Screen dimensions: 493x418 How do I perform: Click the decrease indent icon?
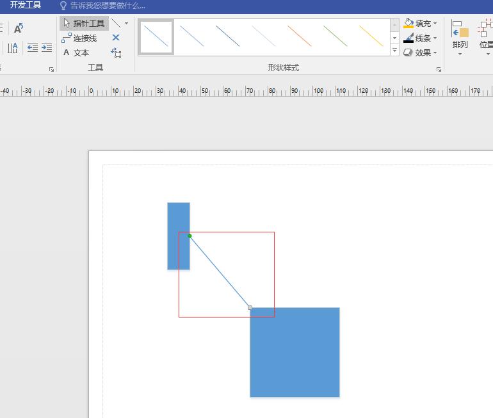pos(32,47)
